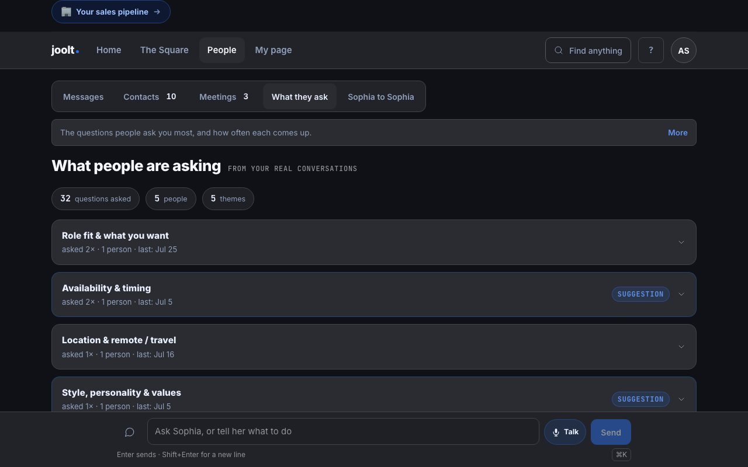Click the 5 themes chip
The width and height of the screenshot is (748, 467).
(228, 198)
